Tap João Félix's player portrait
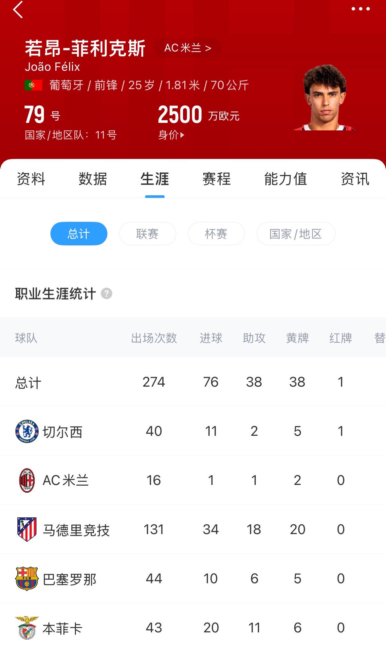386x654 pixels. point(325,98)
